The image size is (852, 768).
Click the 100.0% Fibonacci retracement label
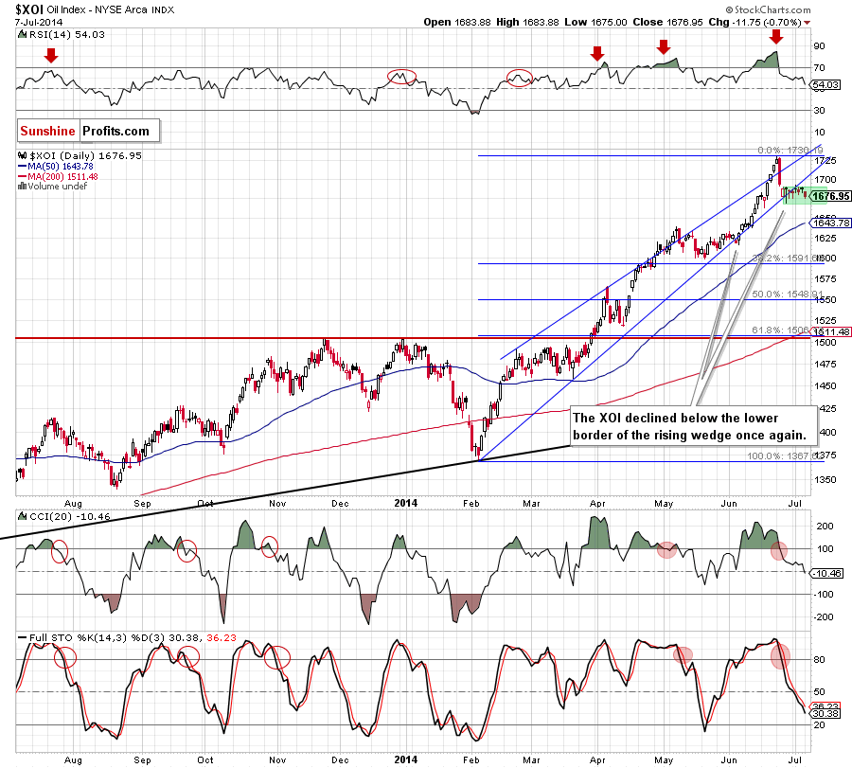tap(785, 456)
